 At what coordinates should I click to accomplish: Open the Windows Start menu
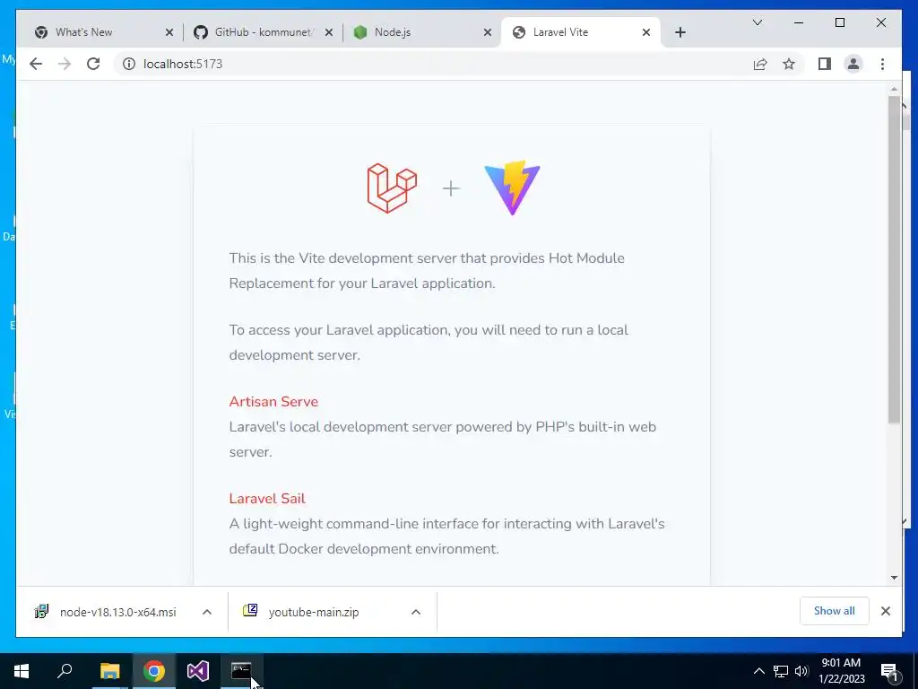(x=22, y=671)
